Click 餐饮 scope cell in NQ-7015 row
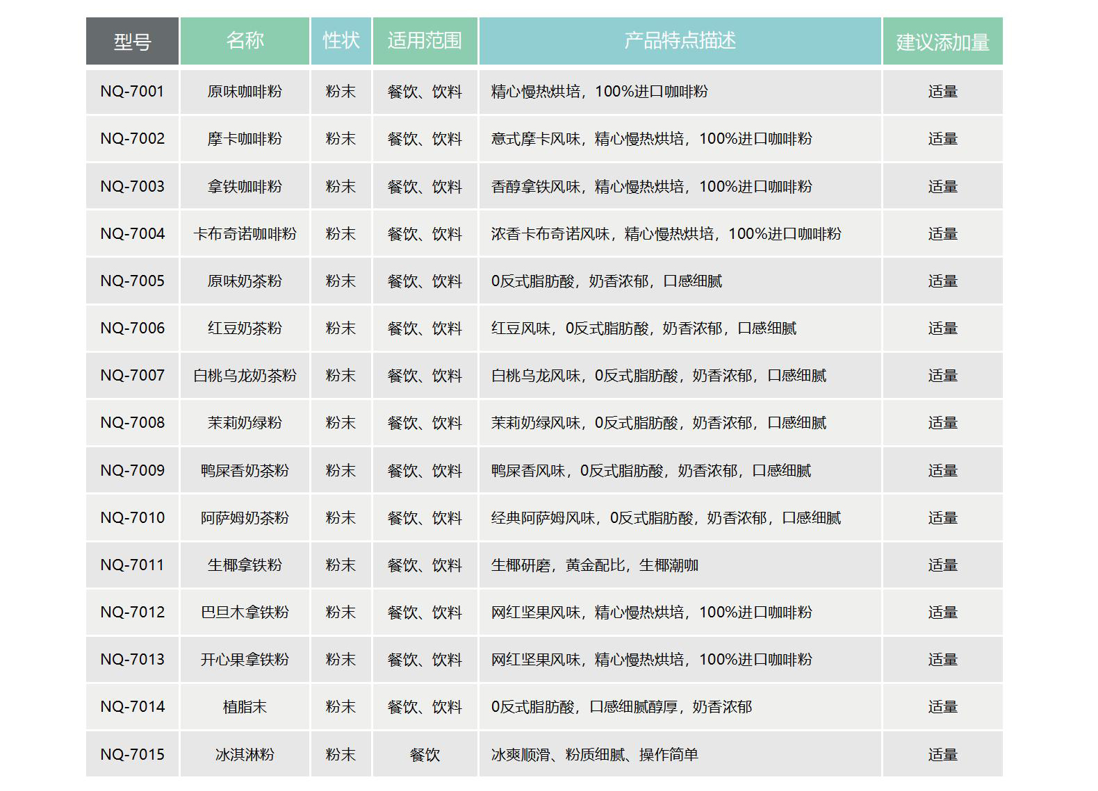Viewport: 1098px width, 791px height. click(x=425, y=754)
